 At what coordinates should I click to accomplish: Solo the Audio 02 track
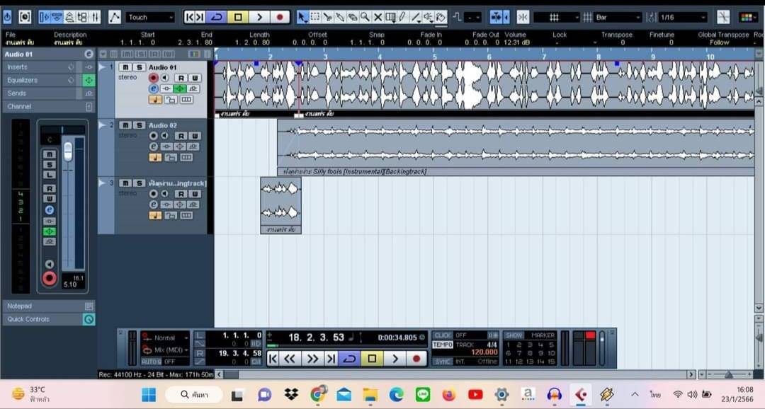point(139,125)
